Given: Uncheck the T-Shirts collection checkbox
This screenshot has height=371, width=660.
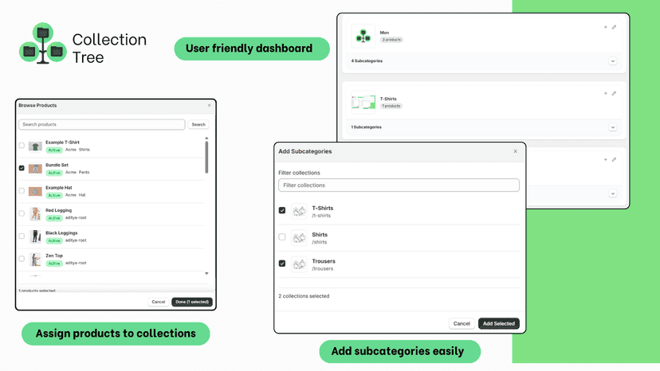Looking at the screenshot, I should coord(282,210).
